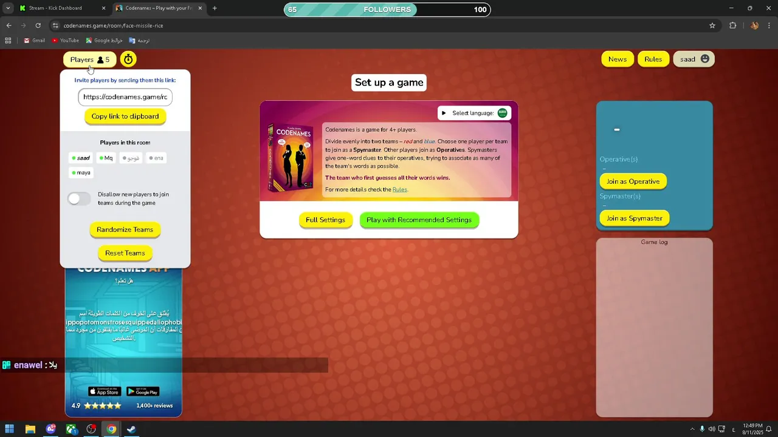778x437 pixels.
Task: Open the App Store download badge
Action: tap(104, 391)
